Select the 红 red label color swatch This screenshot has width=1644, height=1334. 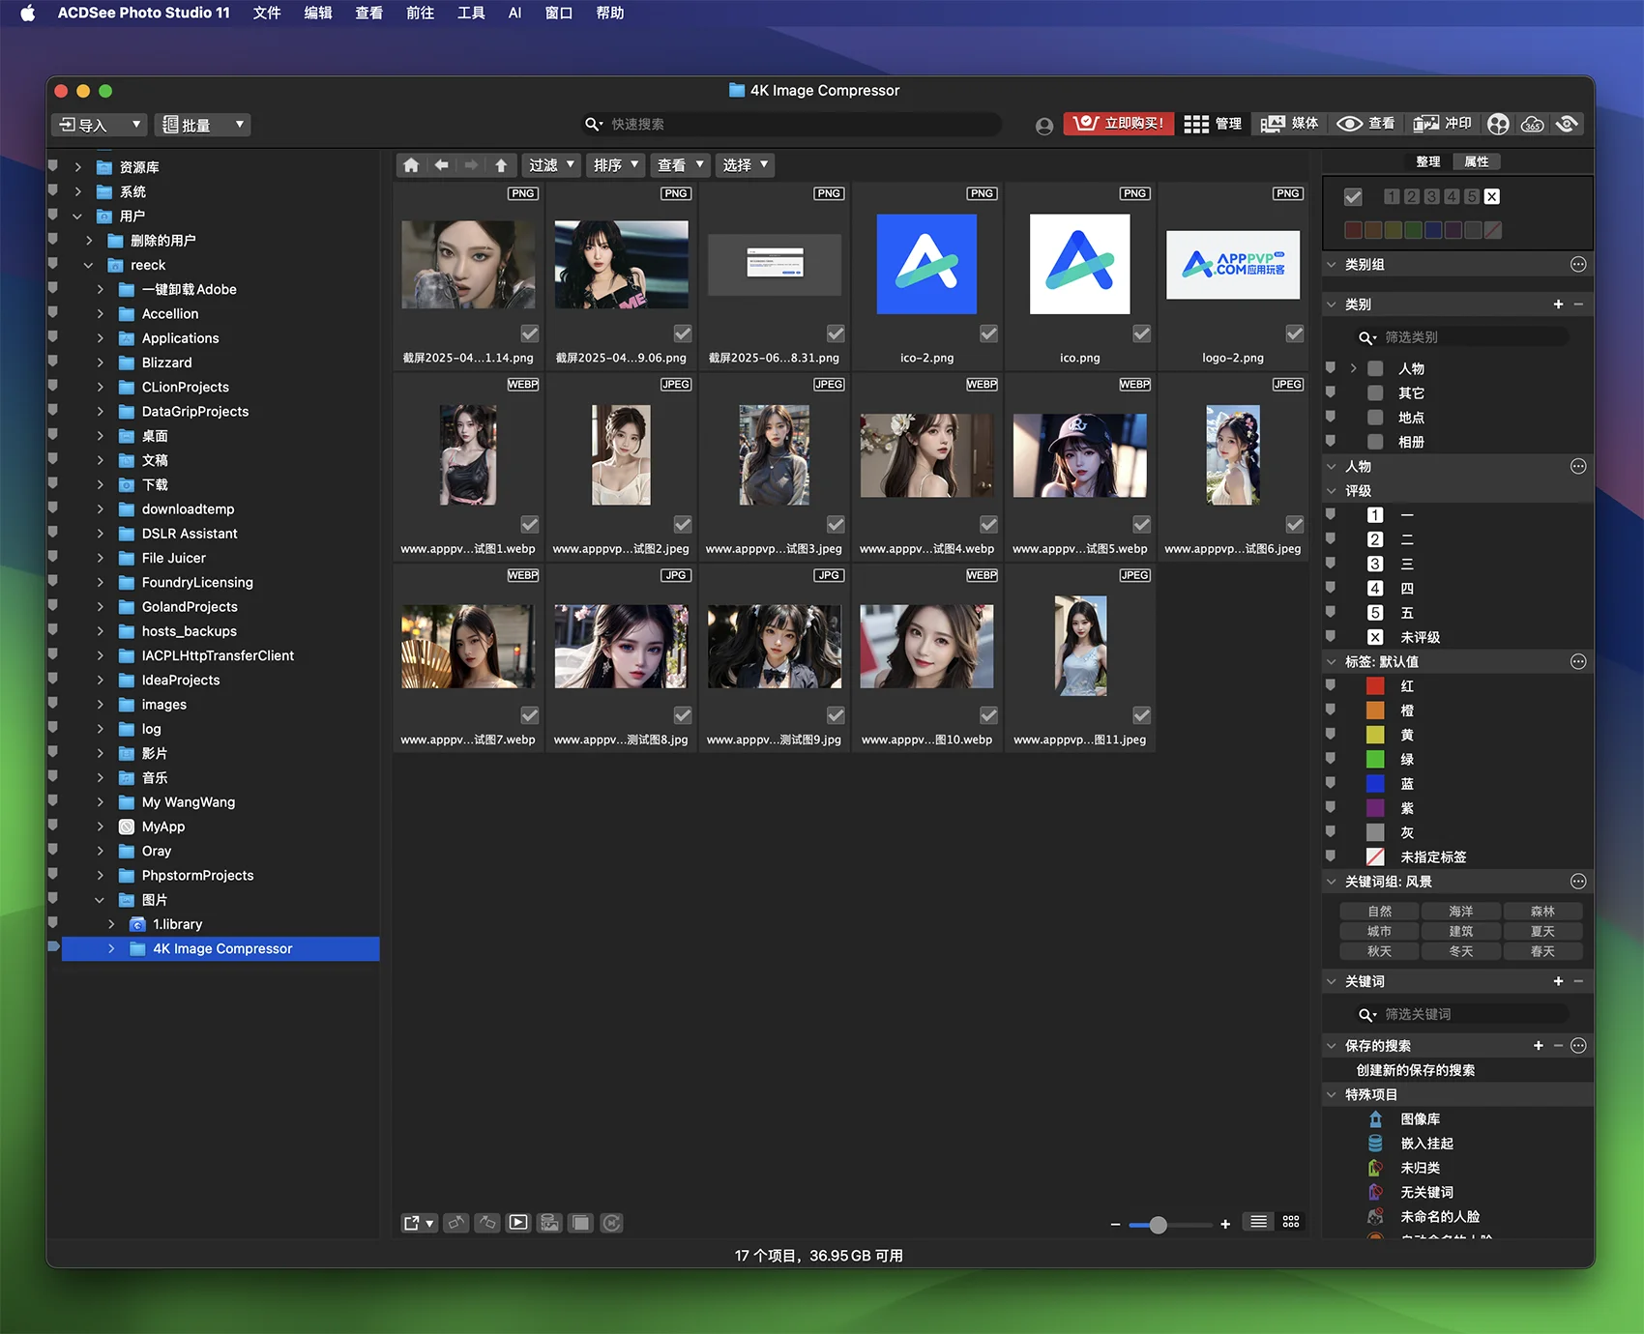(1375, 686)
